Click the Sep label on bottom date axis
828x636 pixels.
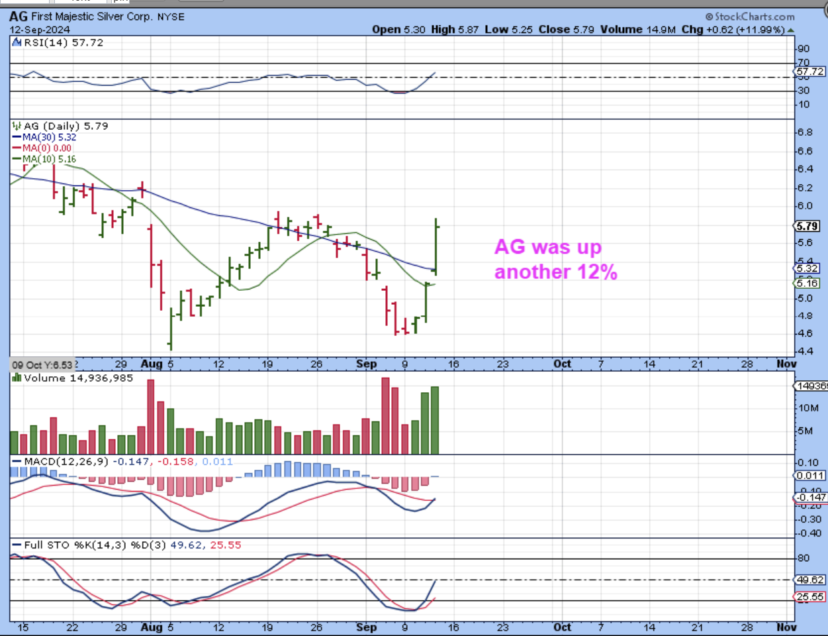click(366, 627)
